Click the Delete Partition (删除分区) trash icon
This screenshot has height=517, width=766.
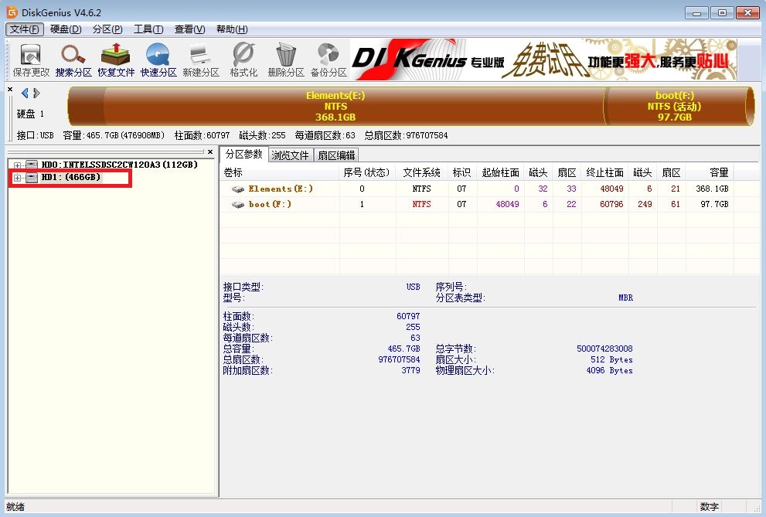[x=286, y=60]
